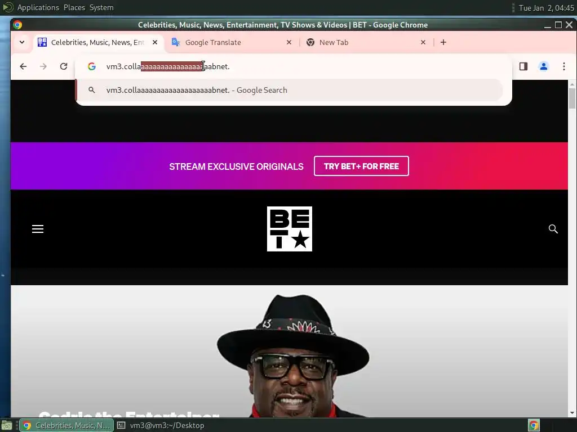Image resolution: width=577 pixels, height=432 pixels.
Task: Open the Chrome profile avatar
Action: pyautogui.click(x=544, y=66)
